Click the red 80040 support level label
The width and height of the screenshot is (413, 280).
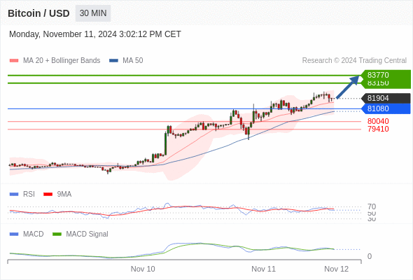point(378,121)
